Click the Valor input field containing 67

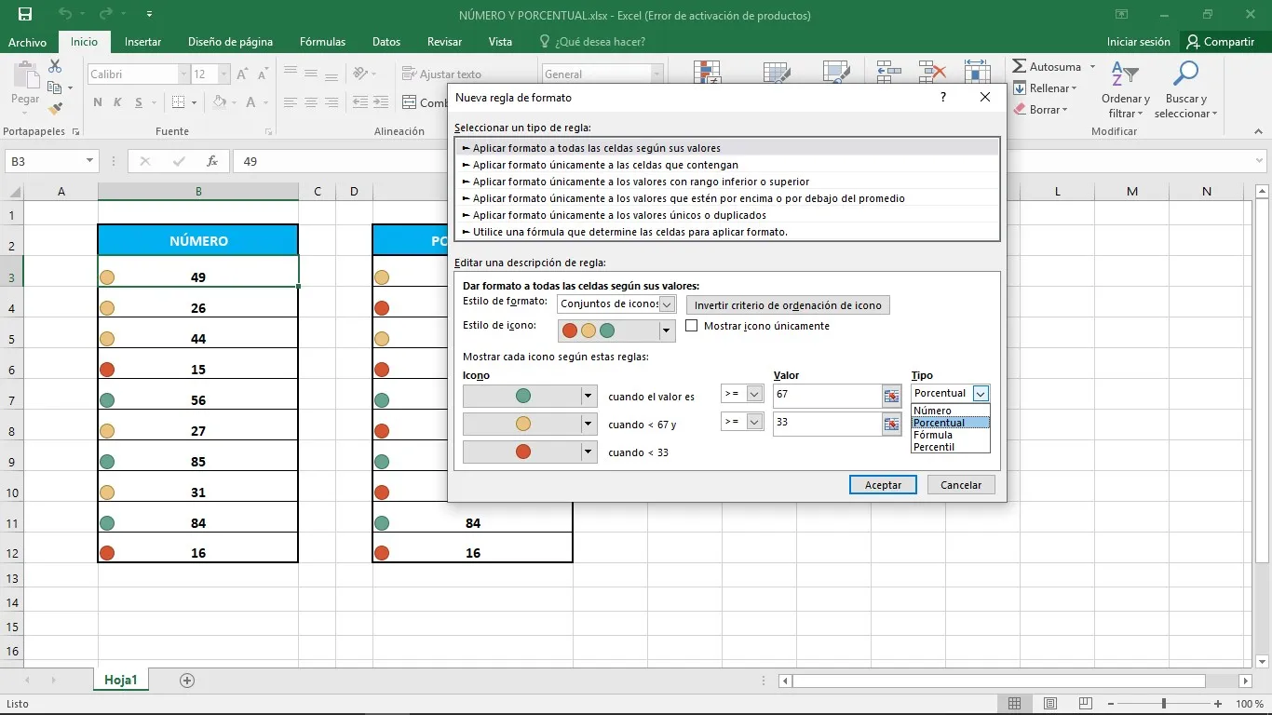coord(828,395)
